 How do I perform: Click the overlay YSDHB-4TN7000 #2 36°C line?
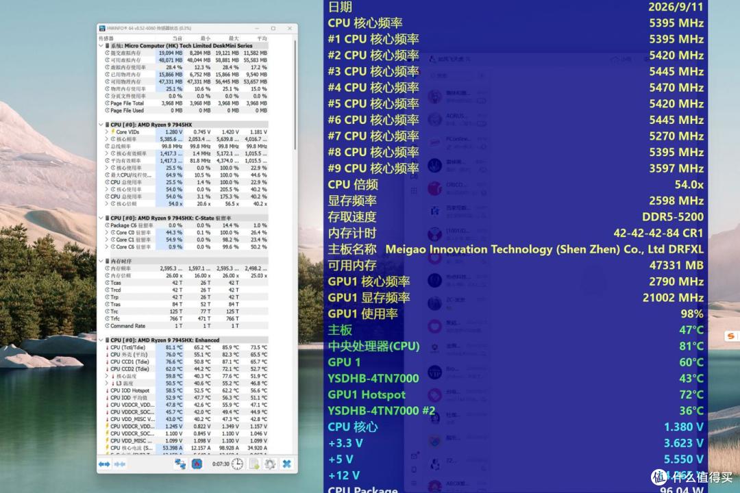516,410
